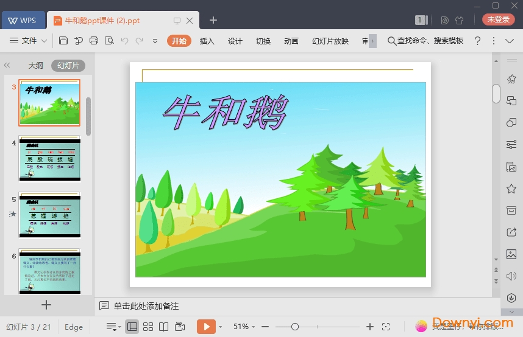Click the notes icon beside add-notes text
The image size is (523, 337).
point(104,305)
